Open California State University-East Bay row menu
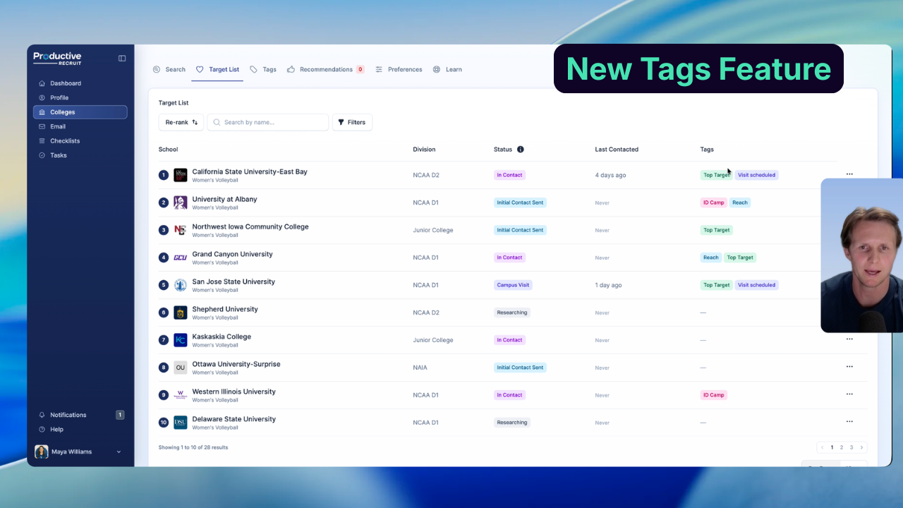Viewport: 903px width, 508px height. pos(849,174)
